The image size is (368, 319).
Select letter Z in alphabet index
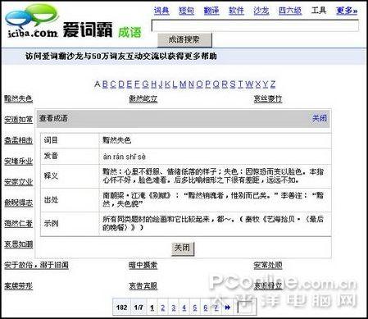tap(273, 84)
